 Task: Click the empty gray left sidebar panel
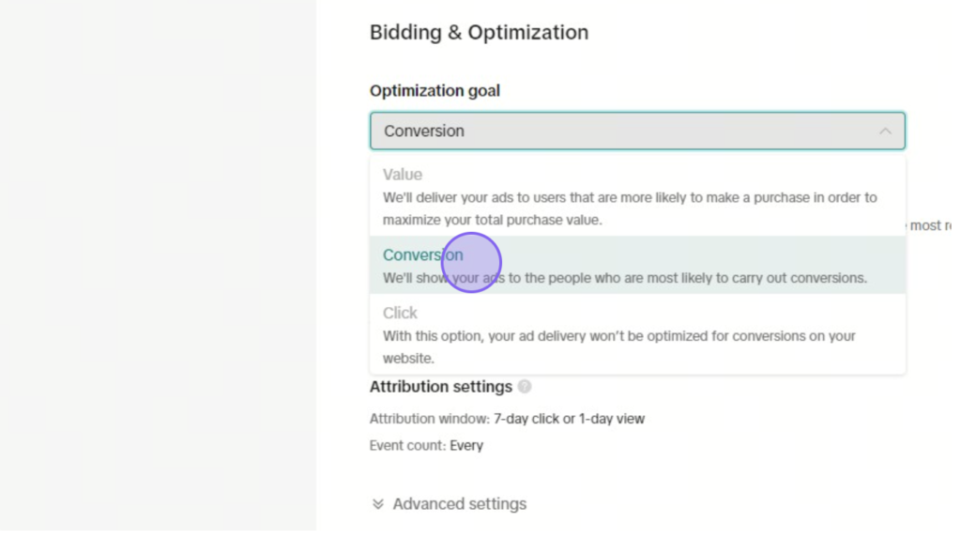coord(158,265)
